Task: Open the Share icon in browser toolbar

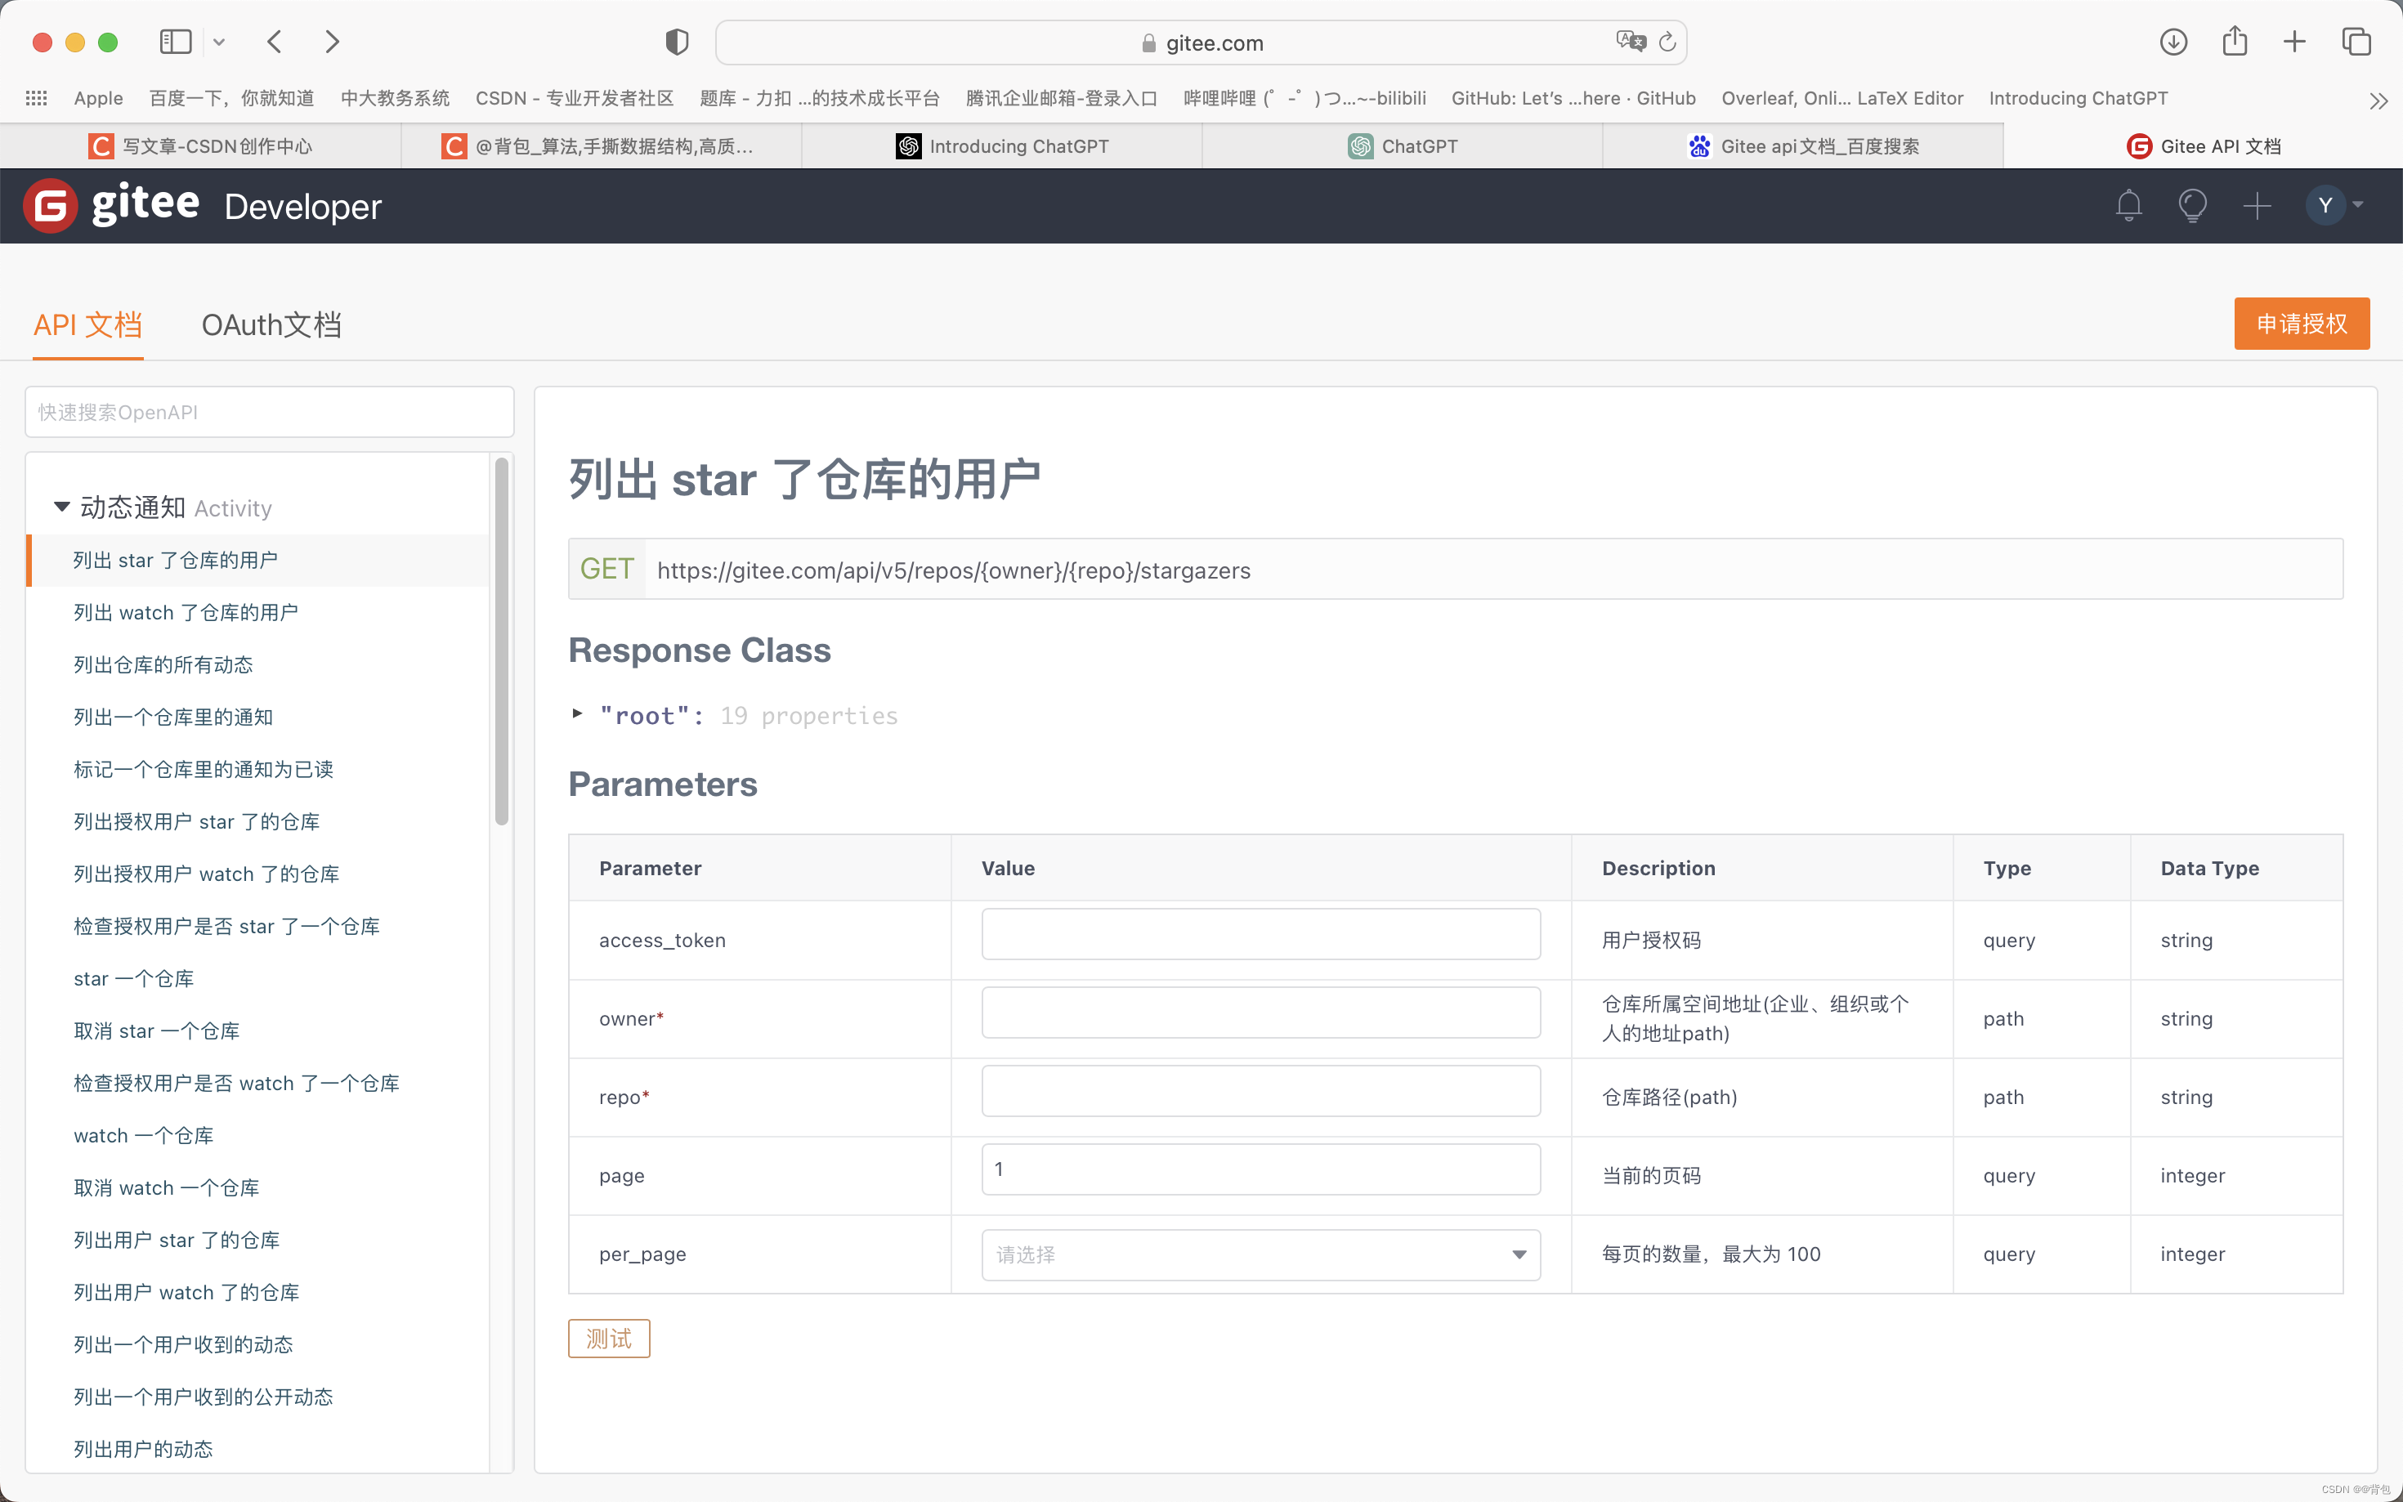Action: 2234,42
